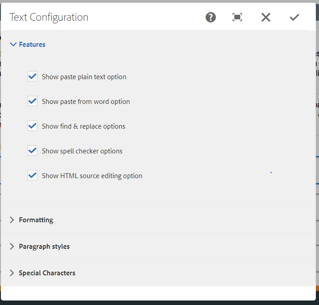Open the Formatting section label
319x305 pixels.
coord(36,220)
